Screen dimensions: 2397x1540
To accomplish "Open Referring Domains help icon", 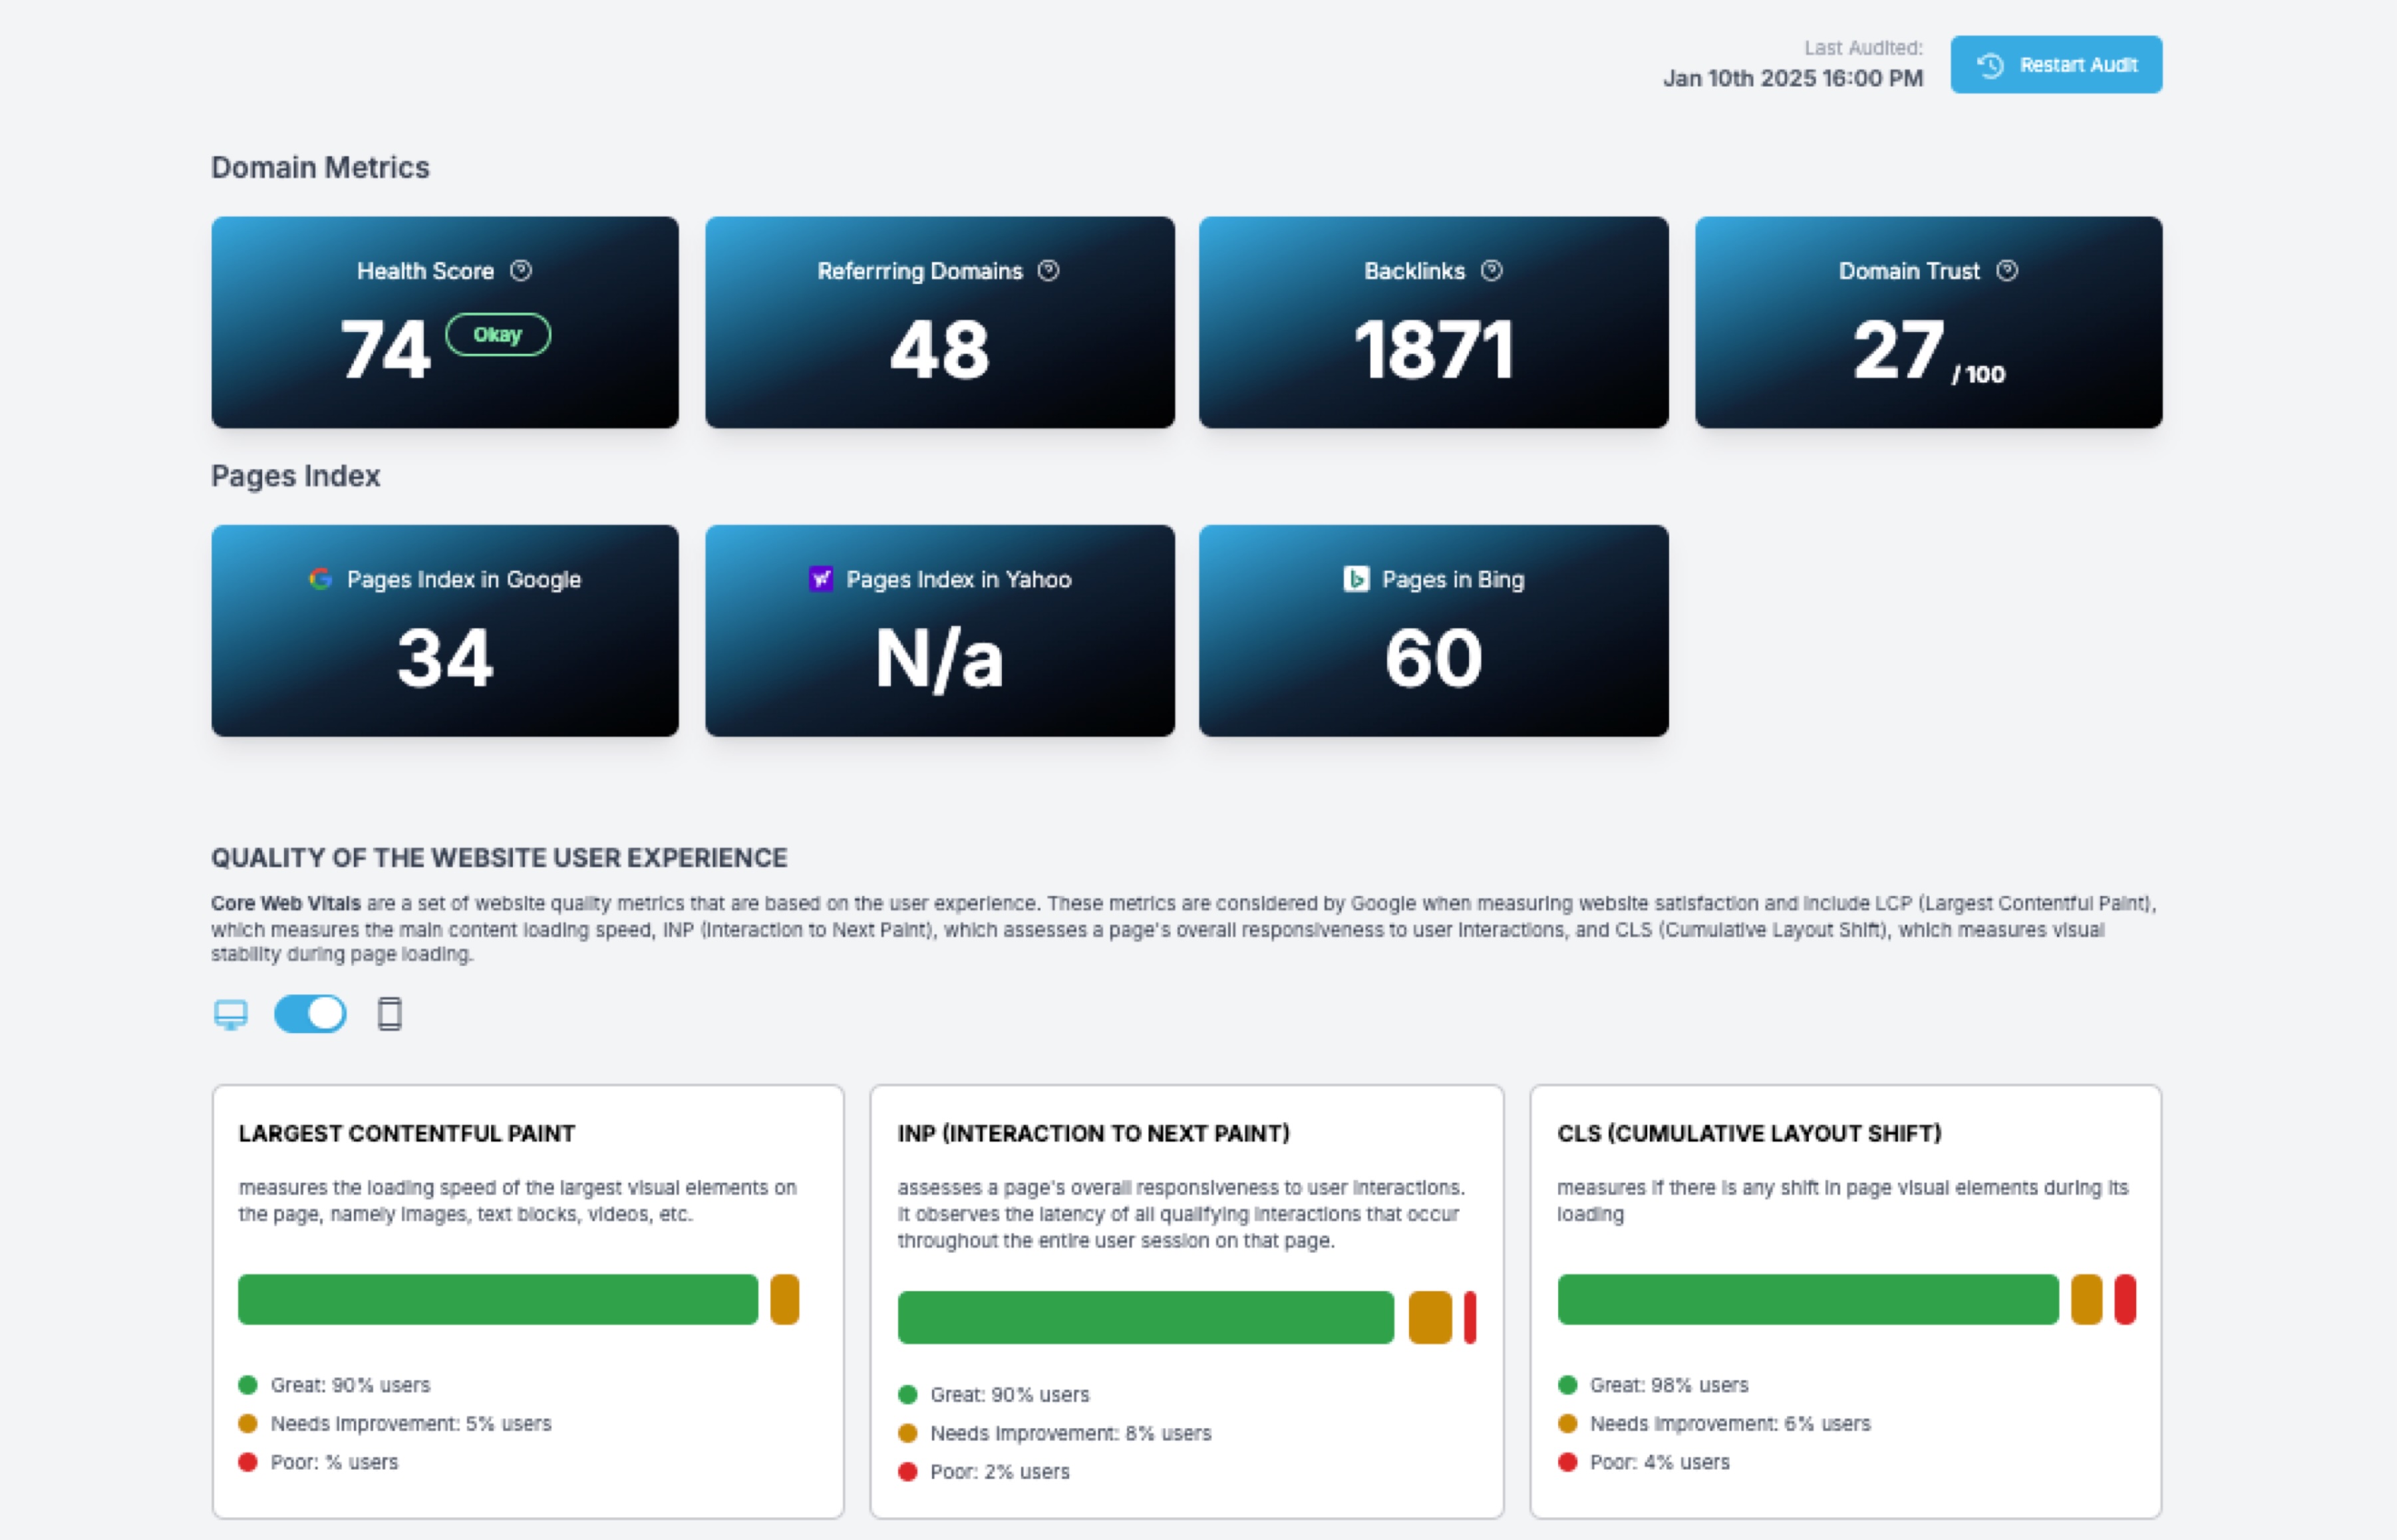I will pyautogui.click(x=1048, y=271).
